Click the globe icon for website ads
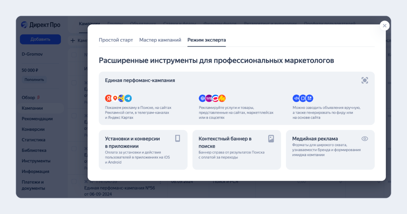 tap(202, 98)
